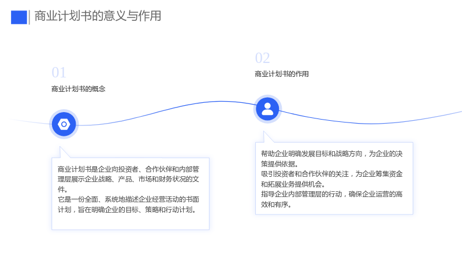Click the vertical divider bar next to the title
The width and height of the screenshot is (462, 260).
(29, 17)
